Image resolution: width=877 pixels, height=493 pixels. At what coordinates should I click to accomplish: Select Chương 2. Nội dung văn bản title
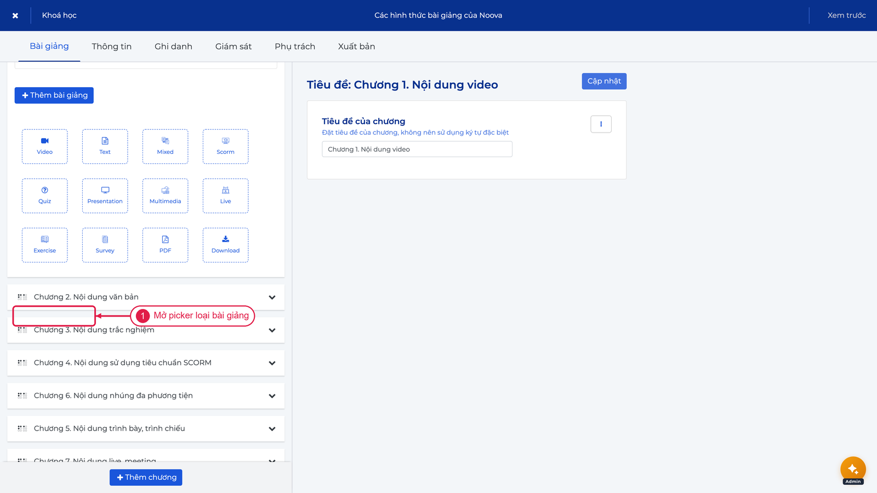[x=86, y=297]
